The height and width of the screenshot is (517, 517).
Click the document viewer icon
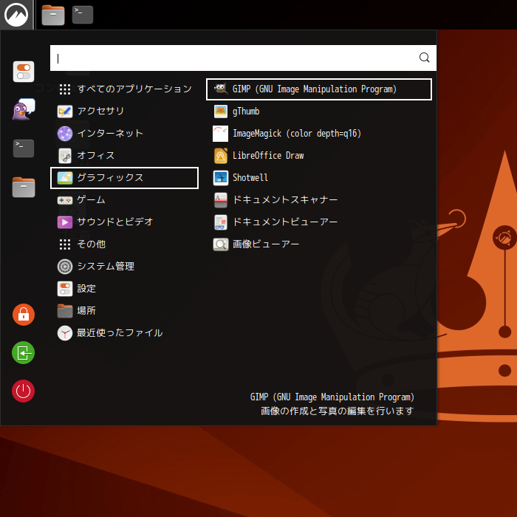point(221,222)
